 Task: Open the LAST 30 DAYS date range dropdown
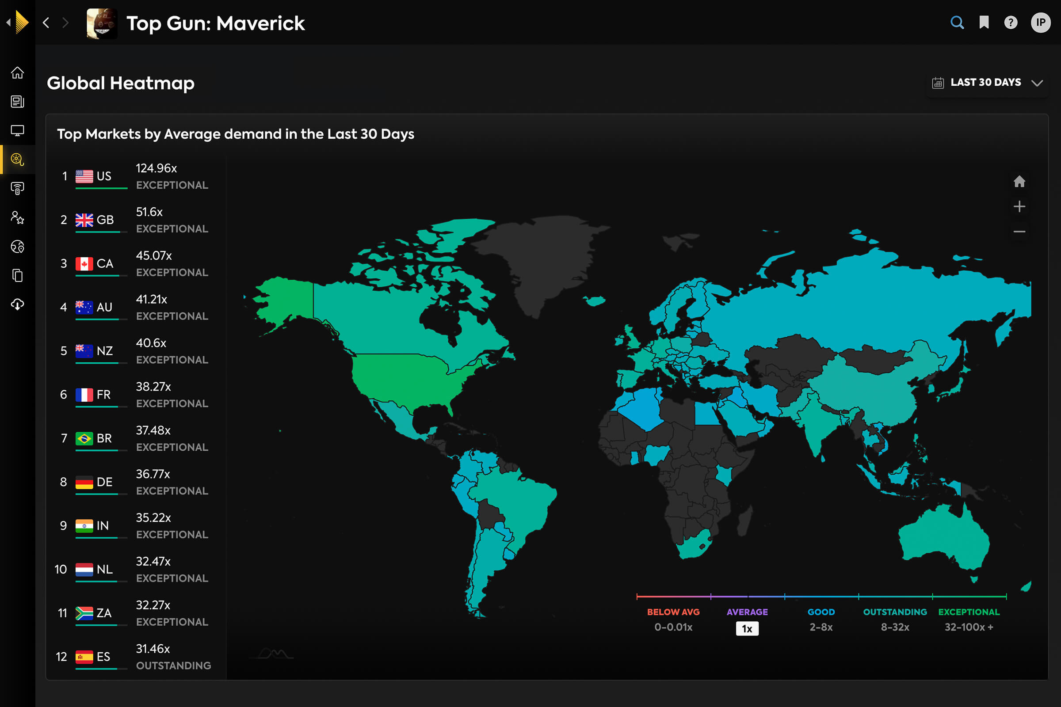coord(987,83)
